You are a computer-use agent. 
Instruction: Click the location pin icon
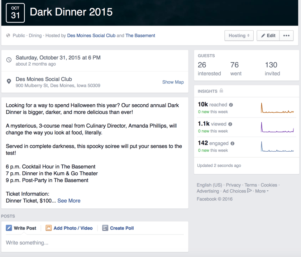point(9,82)
